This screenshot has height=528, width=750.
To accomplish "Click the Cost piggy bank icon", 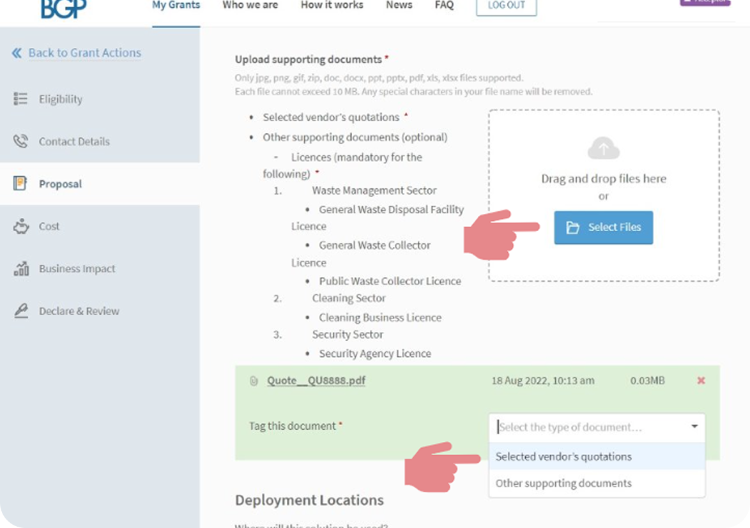I will click(x=20, y=227).
